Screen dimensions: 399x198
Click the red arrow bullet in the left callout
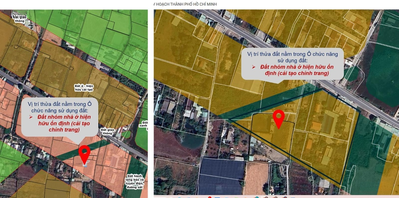point(32,117)
